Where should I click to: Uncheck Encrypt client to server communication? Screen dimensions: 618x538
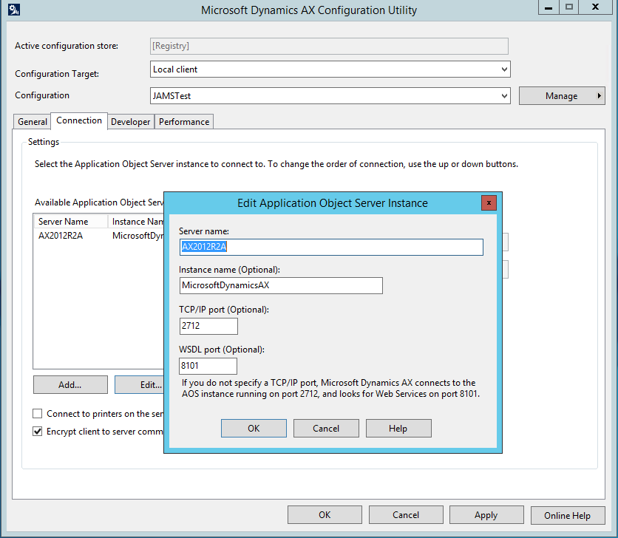click(38, 432)
